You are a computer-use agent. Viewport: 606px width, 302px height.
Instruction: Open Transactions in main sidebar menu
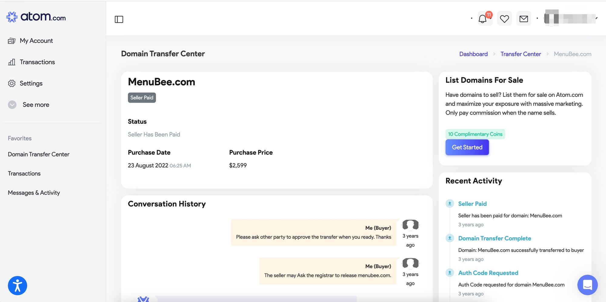(37, 62)
